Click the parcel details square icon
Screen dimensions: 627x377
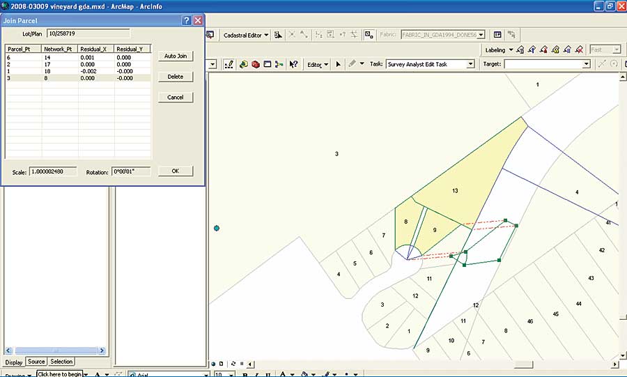click(x=369, y=35)
